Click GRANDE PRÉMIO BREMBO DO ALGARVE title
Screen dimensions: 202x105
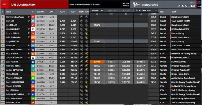(85, 4)
